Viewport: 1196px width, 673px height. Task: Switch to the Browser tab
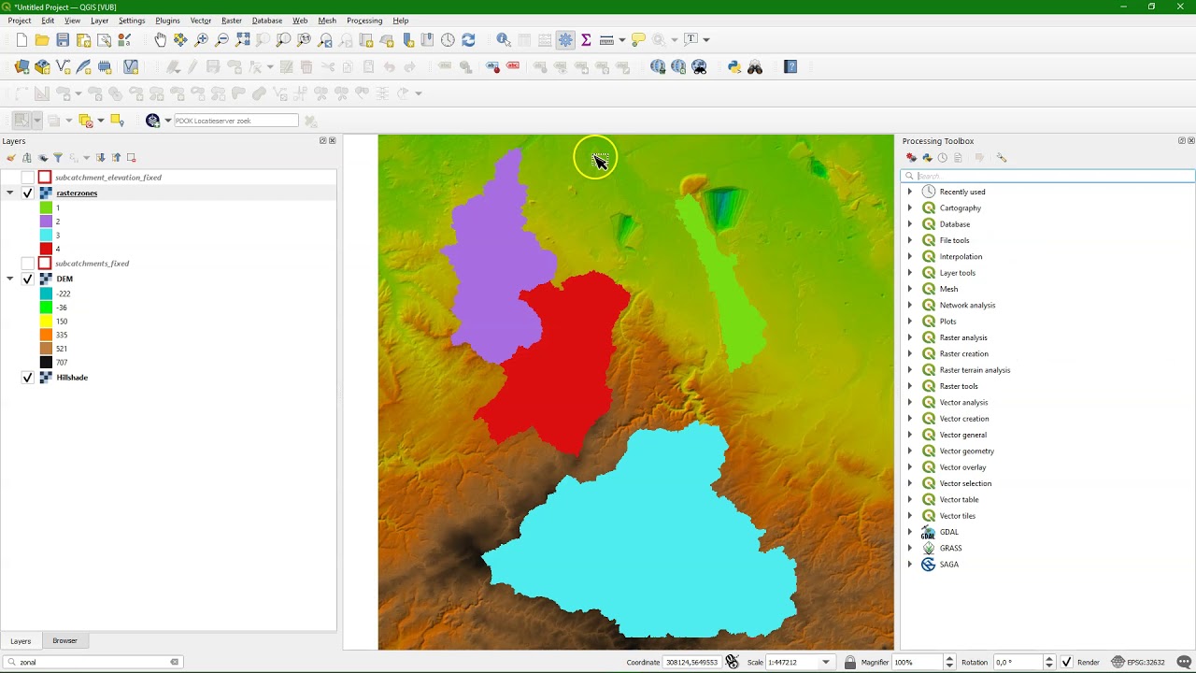click(65, 640)
